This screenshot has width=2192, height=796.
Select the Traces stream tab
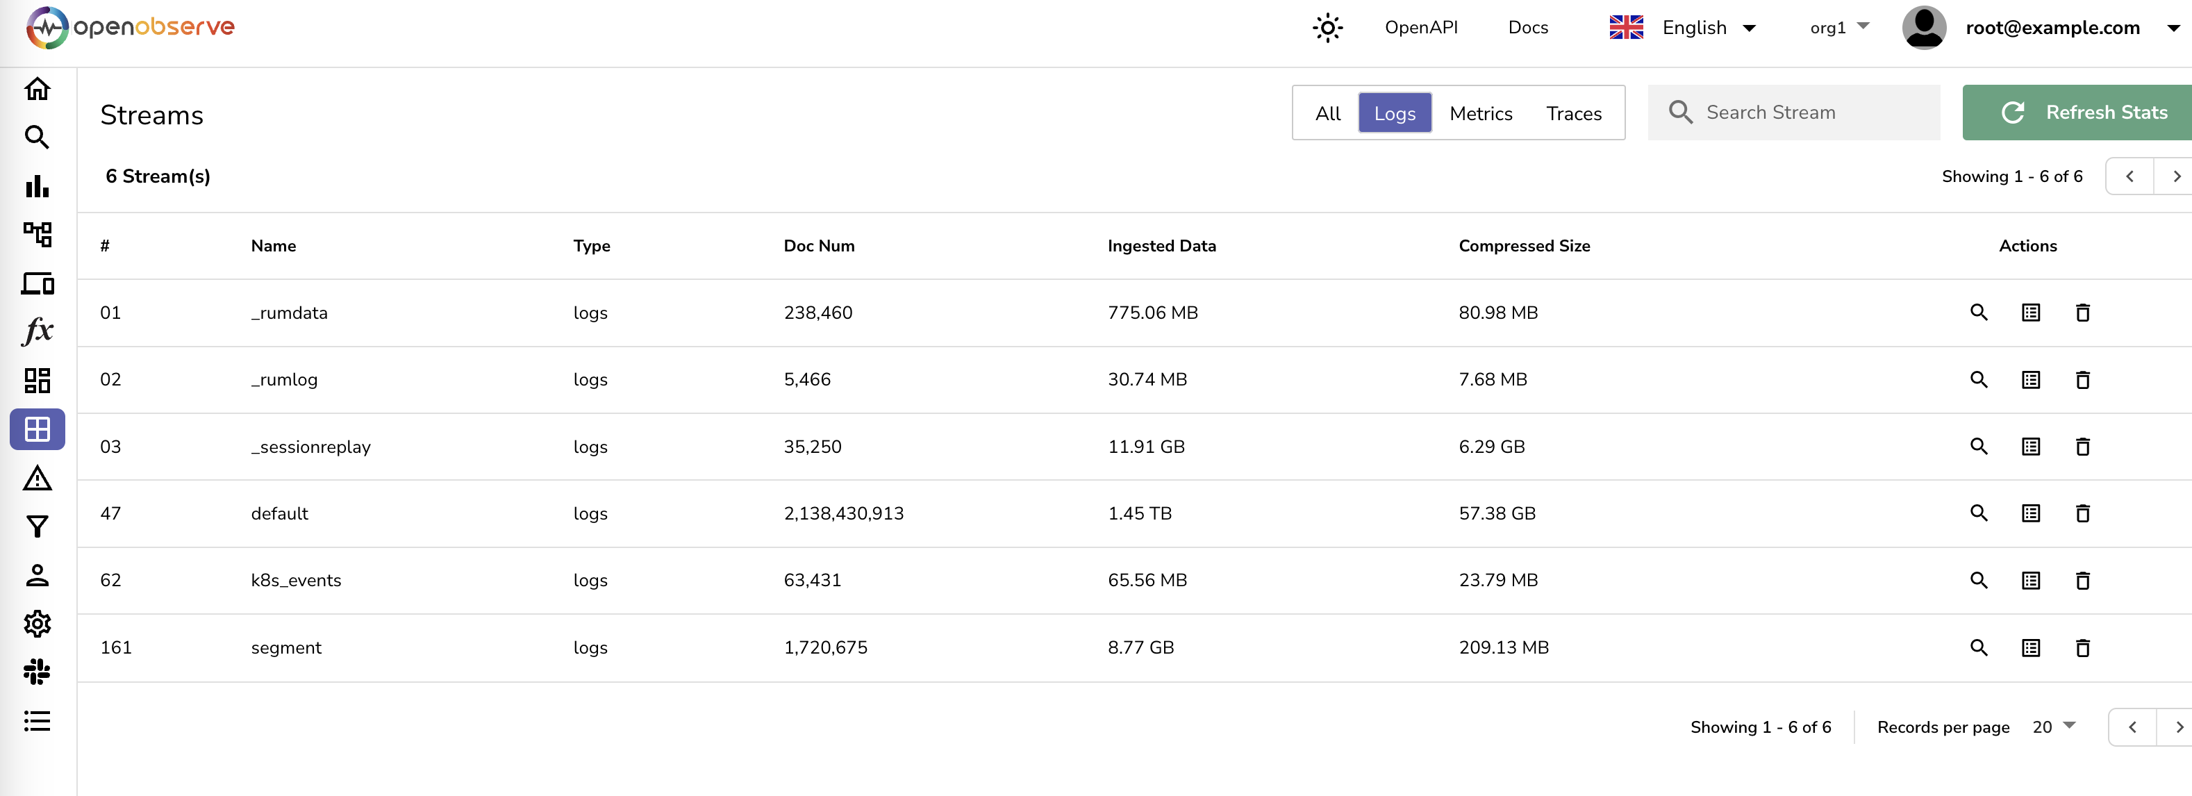click(x=1572, y=113)
